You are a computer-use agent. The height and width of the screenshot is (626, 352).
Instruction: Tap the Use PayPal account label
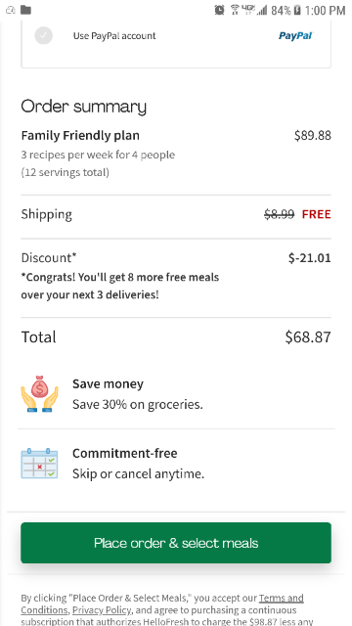[x=114, y=36]
